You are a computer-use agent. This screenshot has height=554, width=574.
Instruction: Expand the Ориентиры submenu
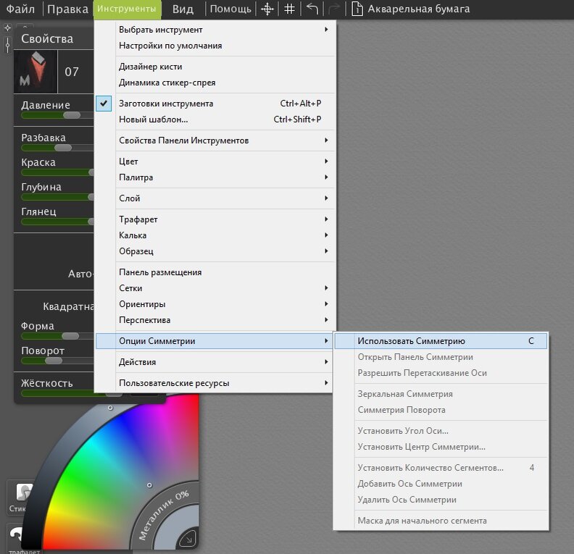(x=215, y=304)
